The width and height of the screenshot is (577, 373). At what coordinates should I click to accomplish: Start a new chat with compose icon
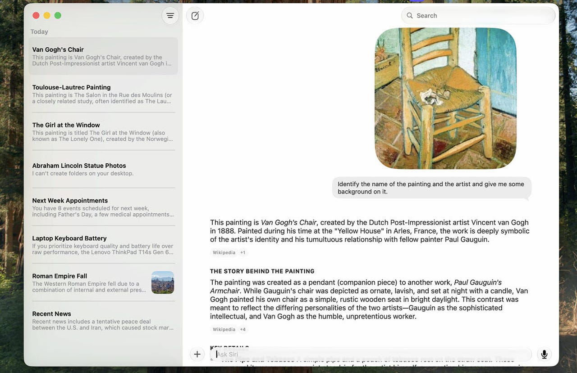click(195, 16)
